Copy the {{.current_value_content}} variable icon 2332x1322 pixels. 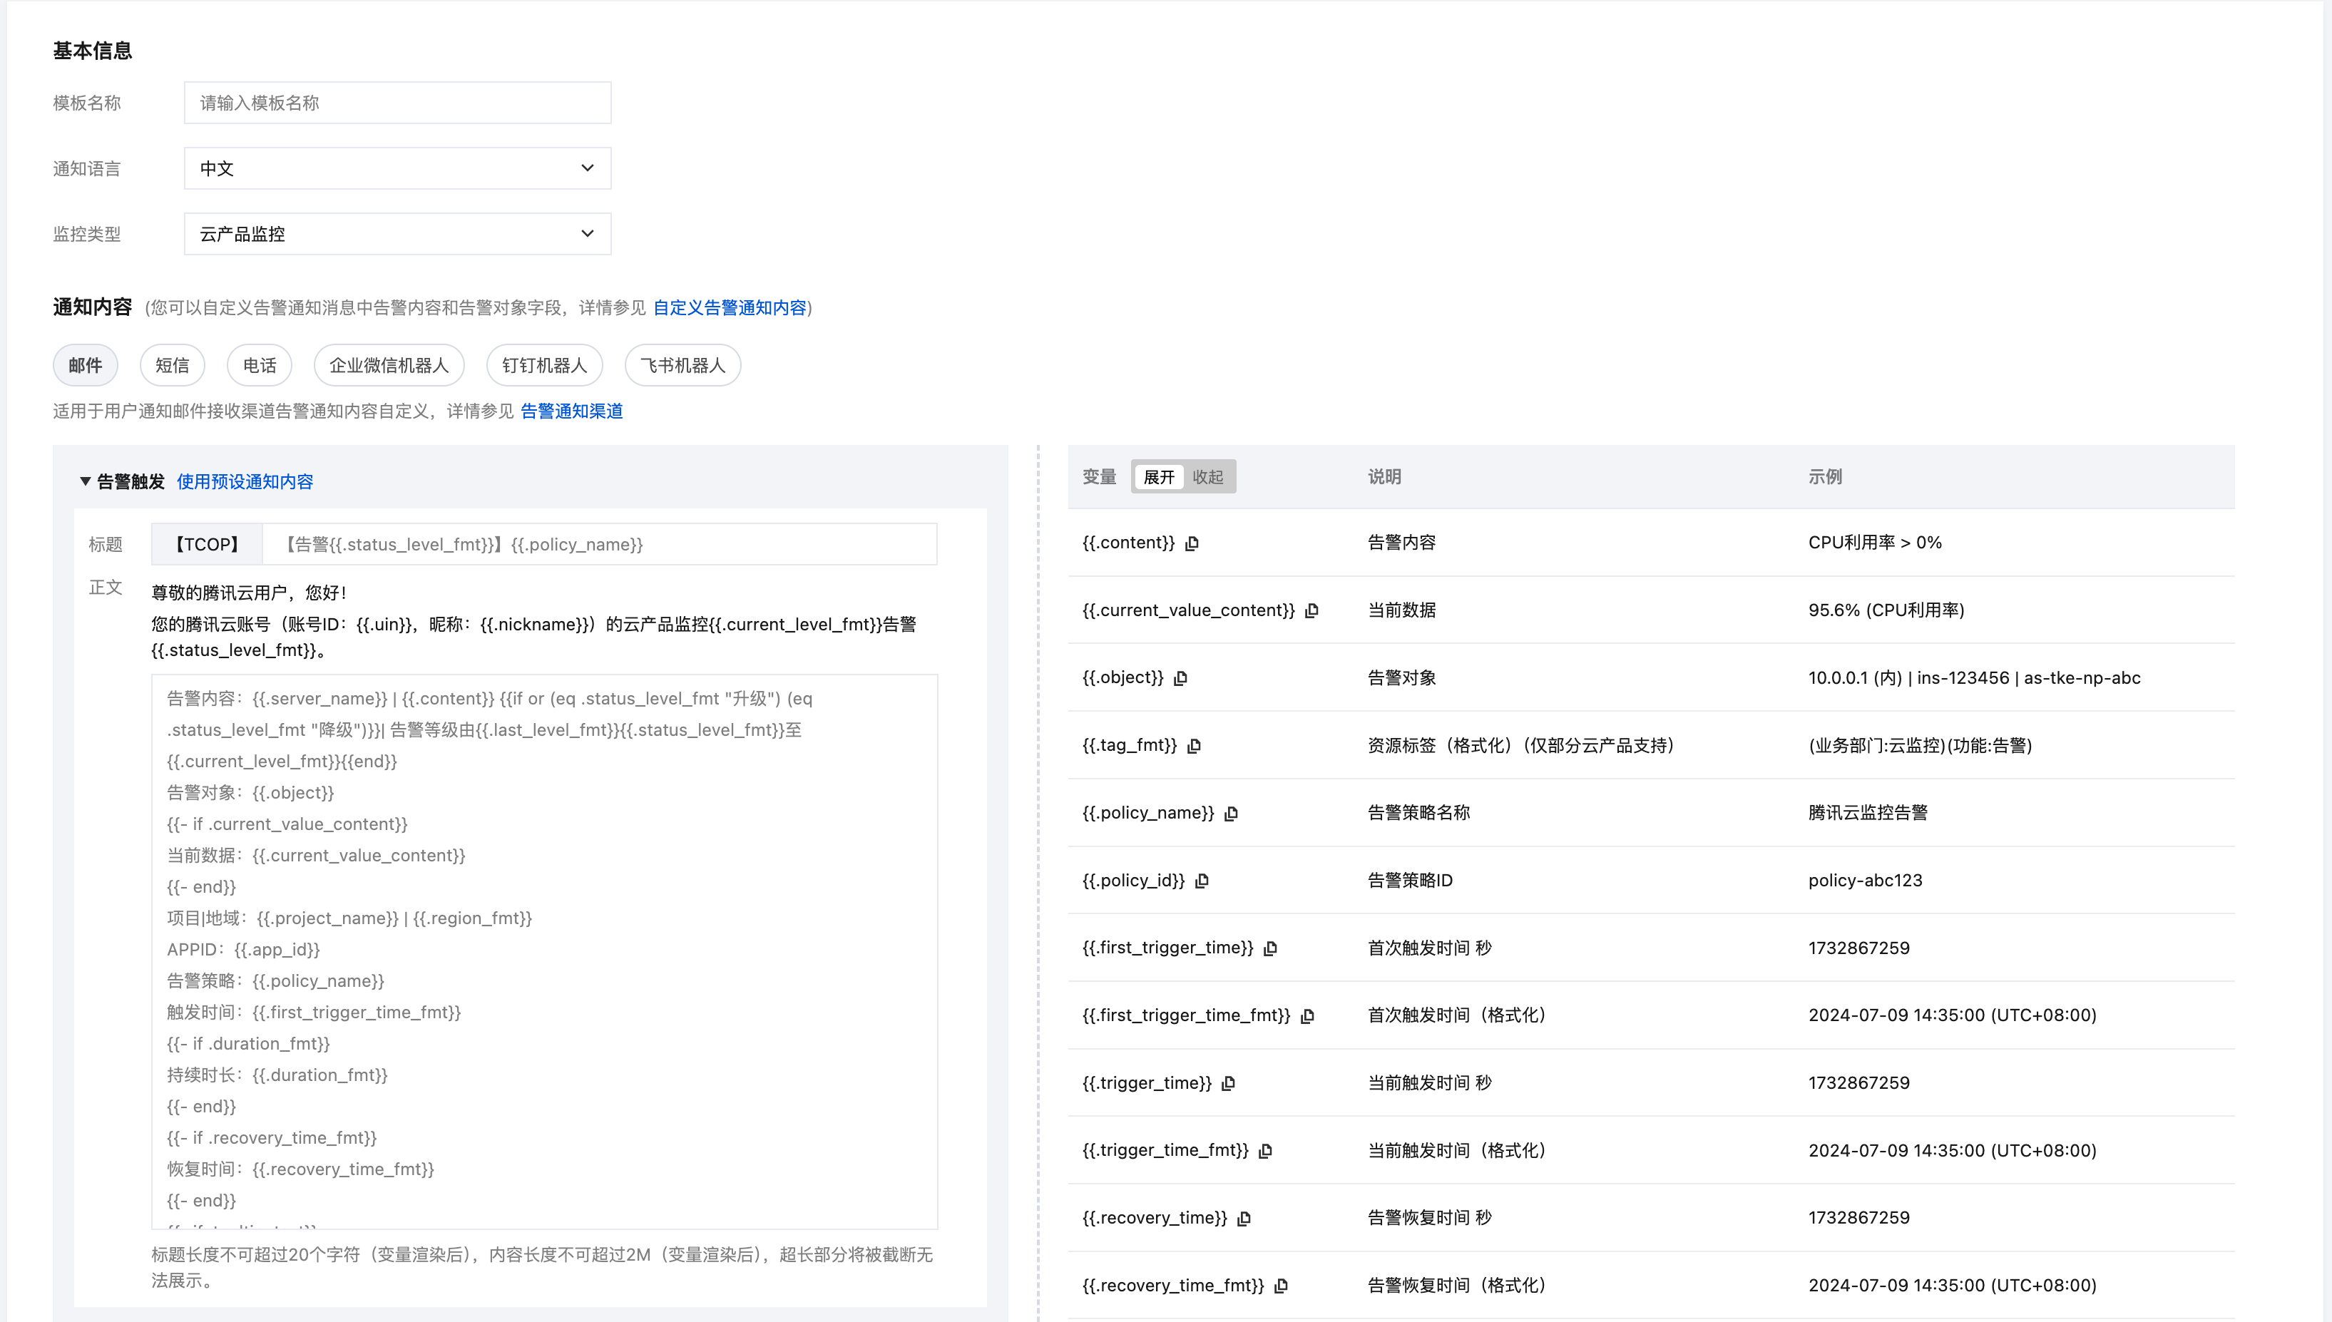(x=1311, y=611)
